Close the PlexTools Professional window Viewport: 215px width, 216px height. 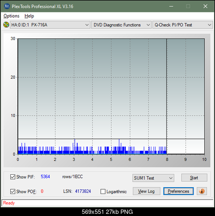point(205,6)
